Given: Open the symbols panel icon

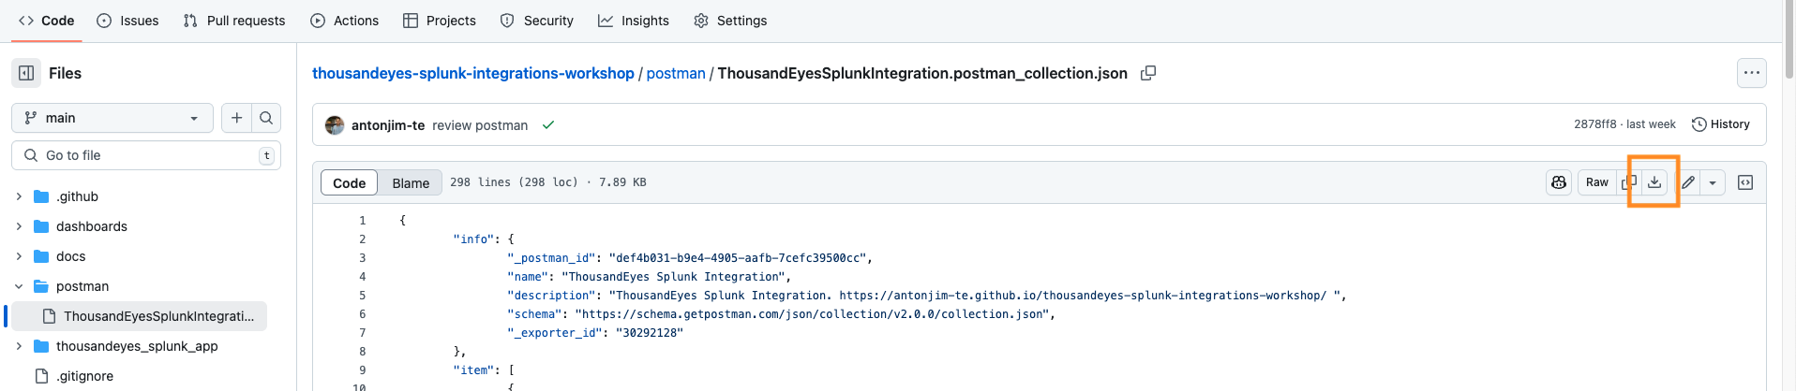Looking at the screenshot, I should [x=1745, y=182].
